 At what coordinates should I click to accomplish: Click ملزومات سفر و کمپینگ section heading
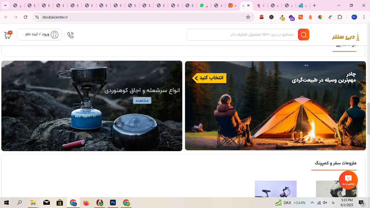click(x=336, y=163)
